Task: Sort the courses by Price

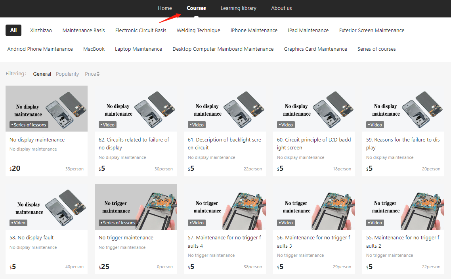Action: coord(90,74)
